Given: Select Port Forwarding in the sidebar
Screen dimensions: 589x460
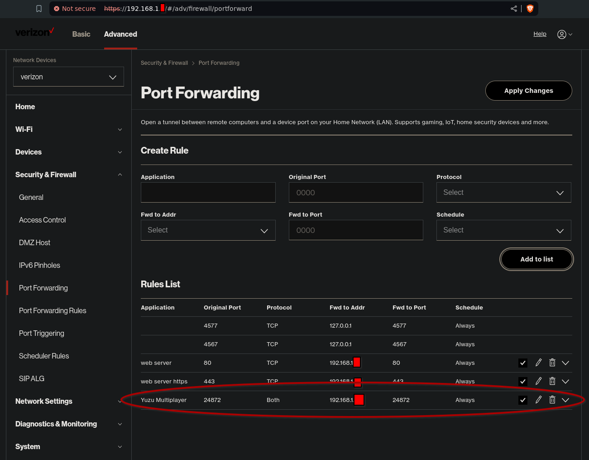Looking at the screenshot, I should pyautogui.click(x=43, y=288).
